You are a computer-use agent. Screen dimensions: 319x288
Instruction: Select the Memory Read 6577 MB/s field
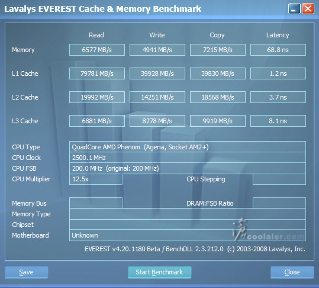[x=97, y=50]
